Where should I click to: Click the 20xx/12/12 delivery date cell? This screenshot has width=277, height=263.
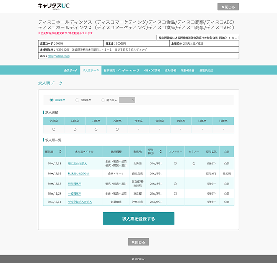[x=55, y=184]
